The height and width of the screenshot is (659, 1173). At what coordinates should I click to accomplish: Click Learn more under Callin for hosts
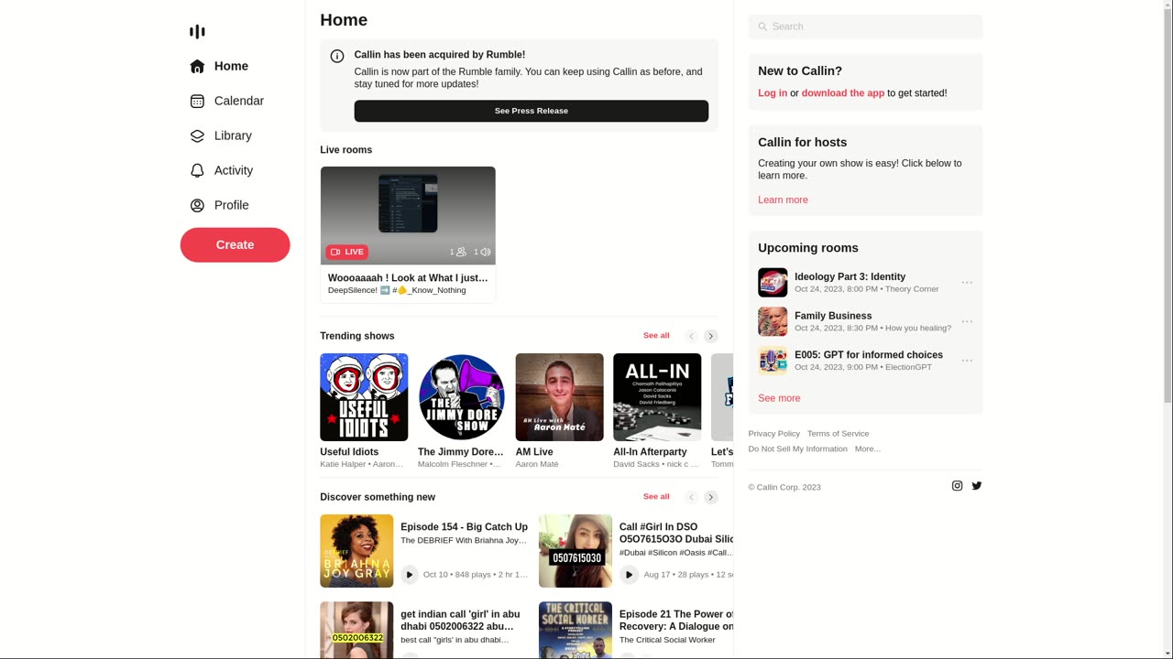coord(783,200)
